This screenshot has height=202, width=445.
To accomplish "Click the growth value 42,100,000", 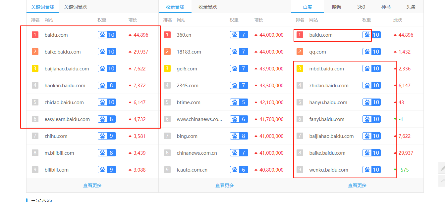I will [272, 102].
